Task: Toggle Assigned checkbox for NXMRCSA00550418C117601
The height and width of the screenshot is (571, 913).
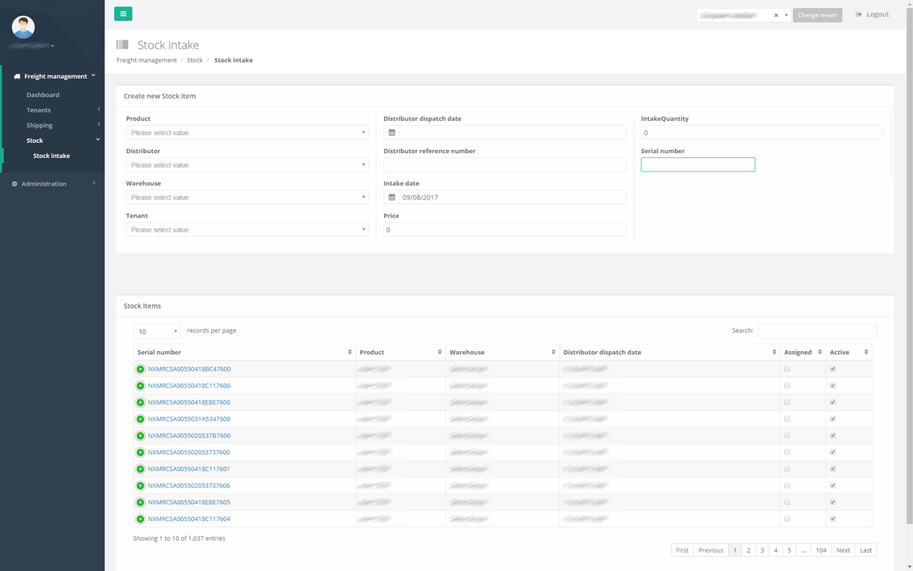Action: coord(788,469)
